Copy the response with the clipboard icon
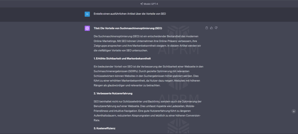The height and width of the screenshot is (134, 298). pyautogui.click(x=207, y=28)
